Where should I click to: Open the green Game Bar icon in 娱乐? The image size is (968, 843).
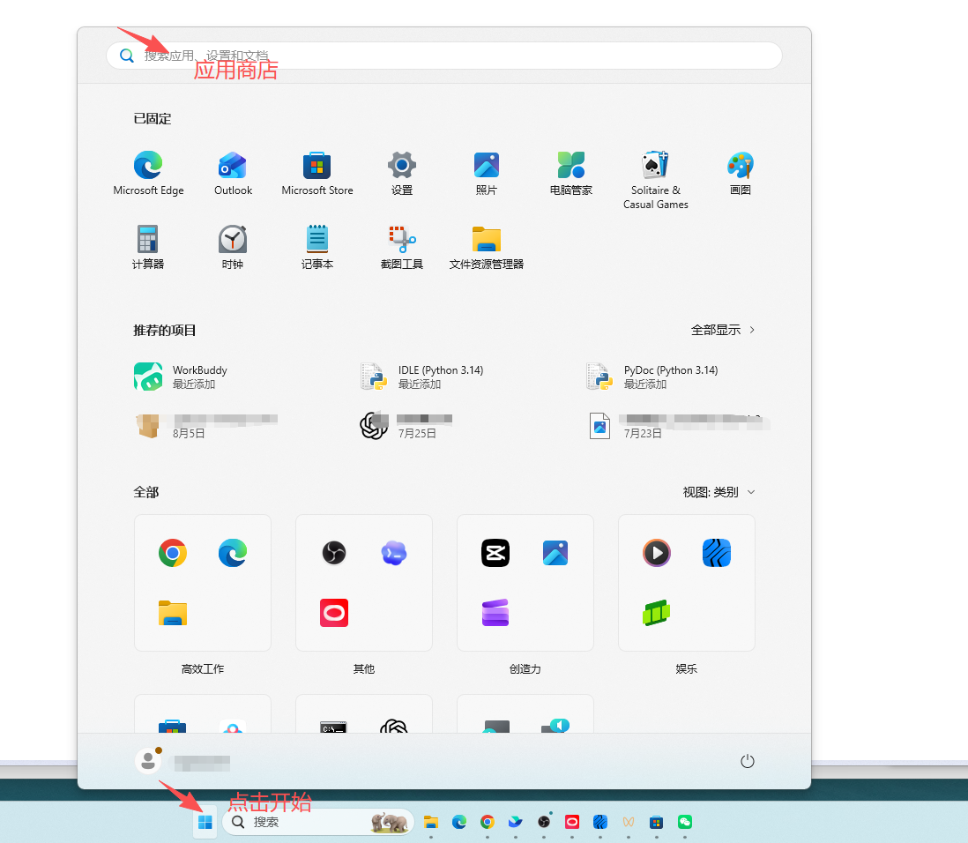click(656, 613)
